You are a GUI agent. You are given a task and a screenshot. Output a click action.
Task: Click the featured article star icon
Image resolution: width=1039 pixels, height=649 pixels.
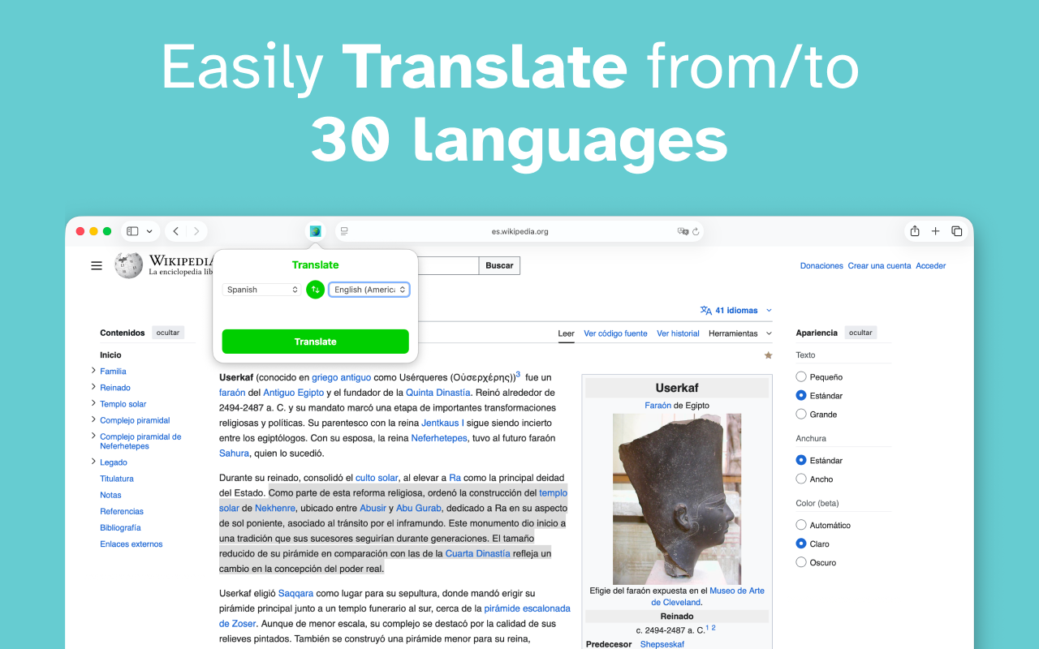(768, 355)
